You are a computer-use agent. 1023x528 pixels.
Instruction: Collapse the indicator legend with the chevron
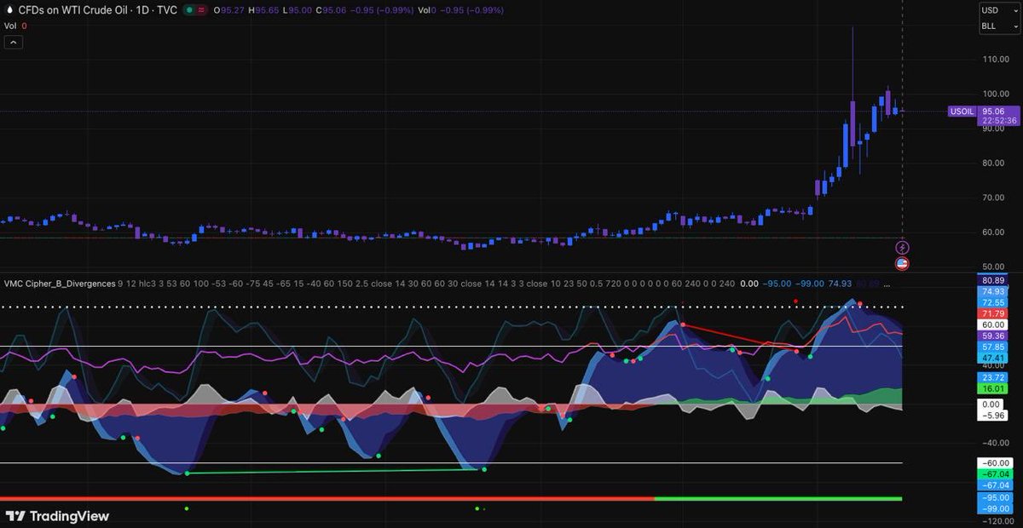click(14, 42)
